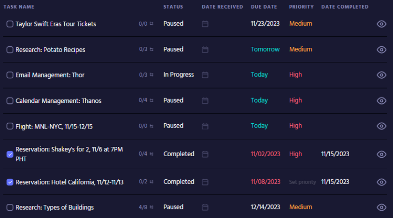Open calendar icon on Reservation: Hotel California row

tap(205, 182)
